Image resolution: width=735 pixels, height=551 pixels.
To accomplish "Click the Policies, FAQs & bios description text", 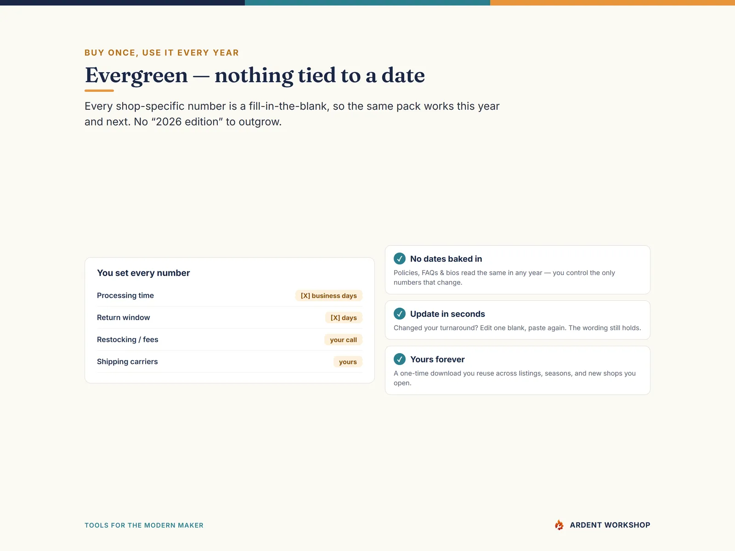I will pos(504,277).
